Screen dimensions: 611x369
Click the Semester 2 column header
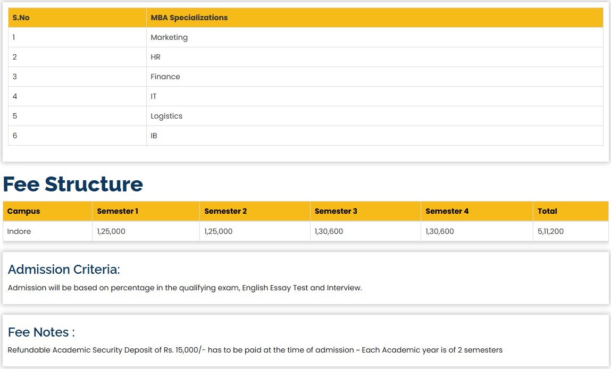pyautogui.click(x=225, y=211)
